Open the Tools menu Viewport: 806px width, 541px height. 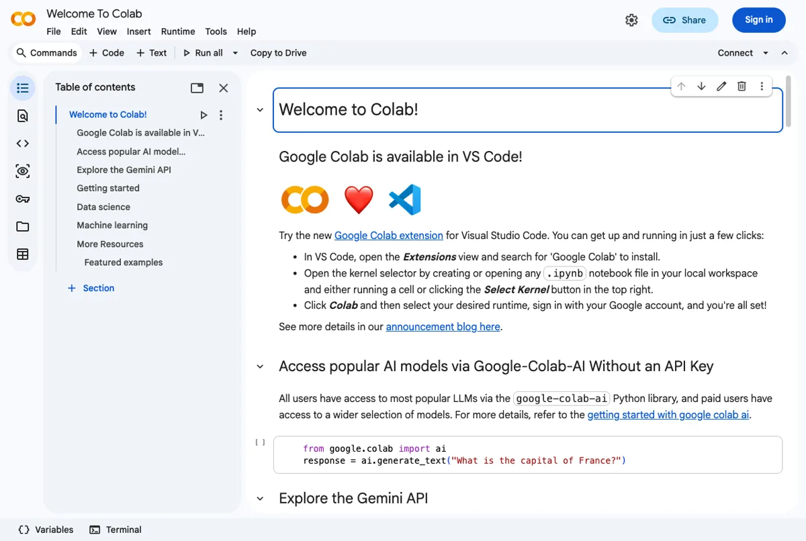216,32
